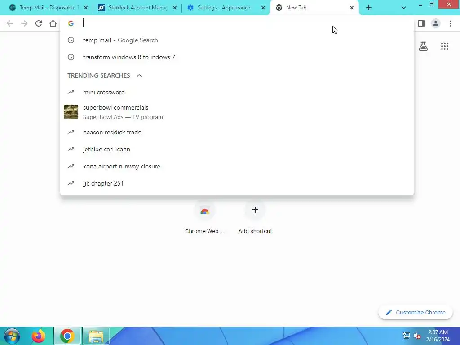Close the Temp Mail tab
460x345 pixels.
coord(86,8)
